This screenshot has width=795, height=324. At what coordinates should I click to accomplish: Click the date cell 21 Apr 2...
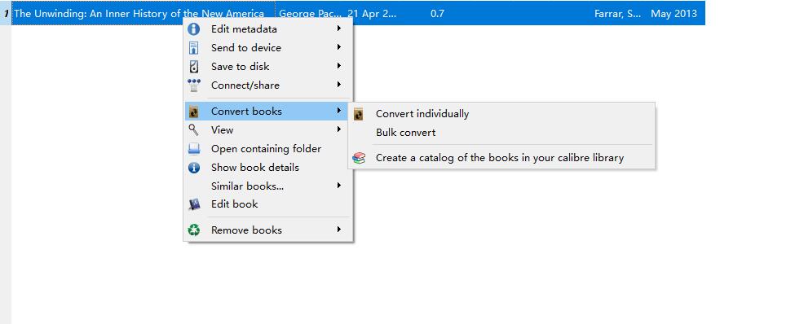tap(372, 13)
